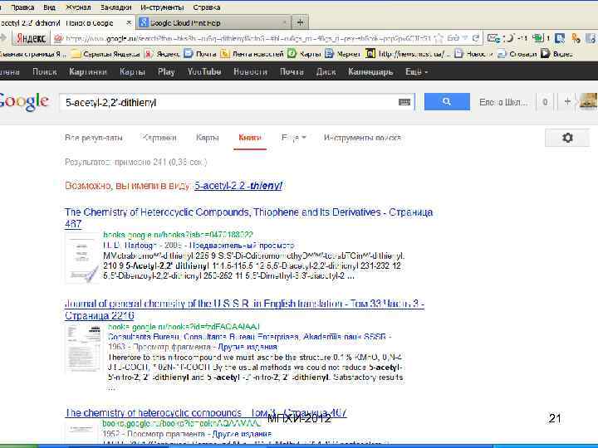Open Предварительный просмотр for Hartough book
598x448 pixels.
[x=242, y=246]
